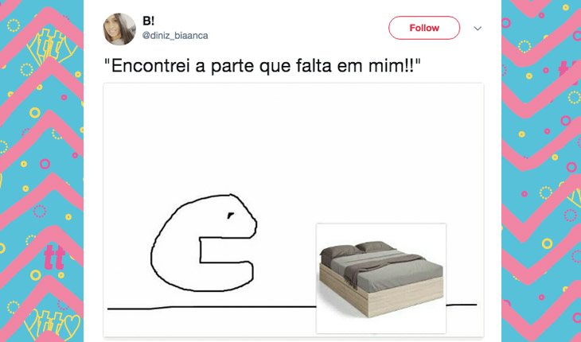Click the pink 'tt' logo on right edge

pos(569,70)
